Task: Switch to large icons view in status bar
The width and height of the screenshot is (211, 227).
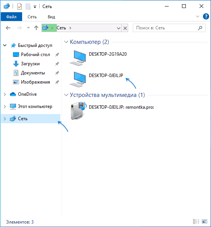Action: pos(205,221)
